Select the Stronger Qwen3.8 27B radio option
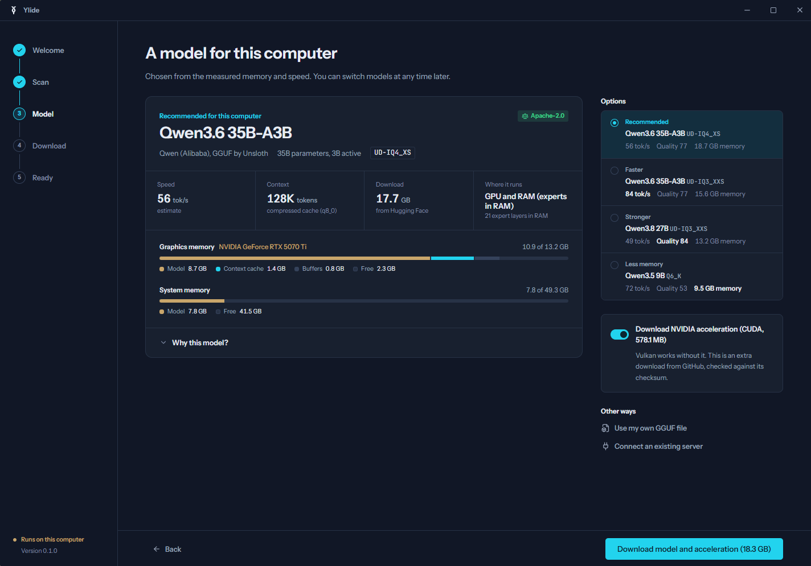This screenshot has width=811, height=566. point(615,218)
